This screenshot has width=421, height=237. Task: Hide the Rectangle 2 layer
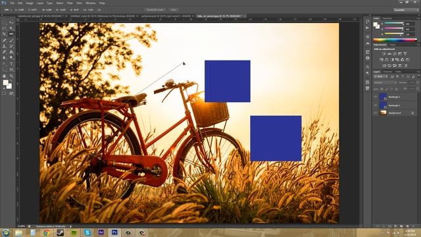[376, 97]
